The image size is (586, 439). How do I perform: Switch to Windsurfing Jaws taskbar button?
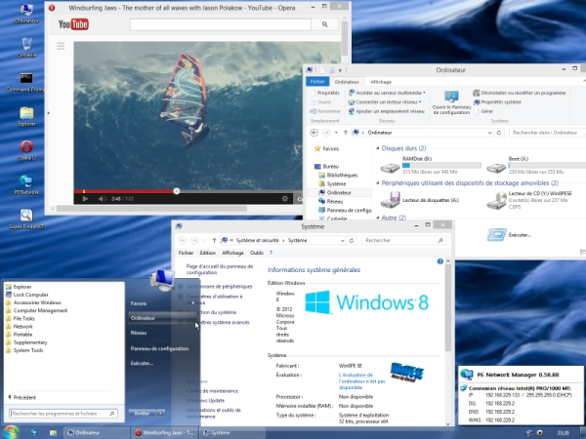[164, 432]
